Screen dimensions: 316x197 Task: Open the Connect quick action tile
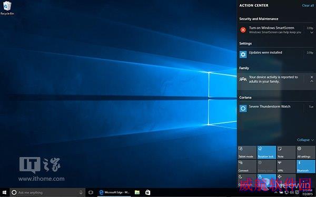coord(247,167)
